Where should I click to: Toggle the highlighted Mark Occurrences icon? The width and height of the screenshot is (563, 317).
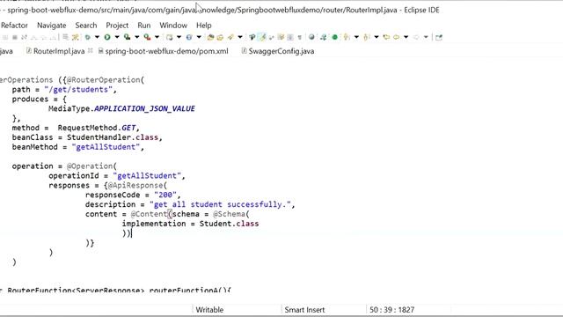[x=263, y=37]
